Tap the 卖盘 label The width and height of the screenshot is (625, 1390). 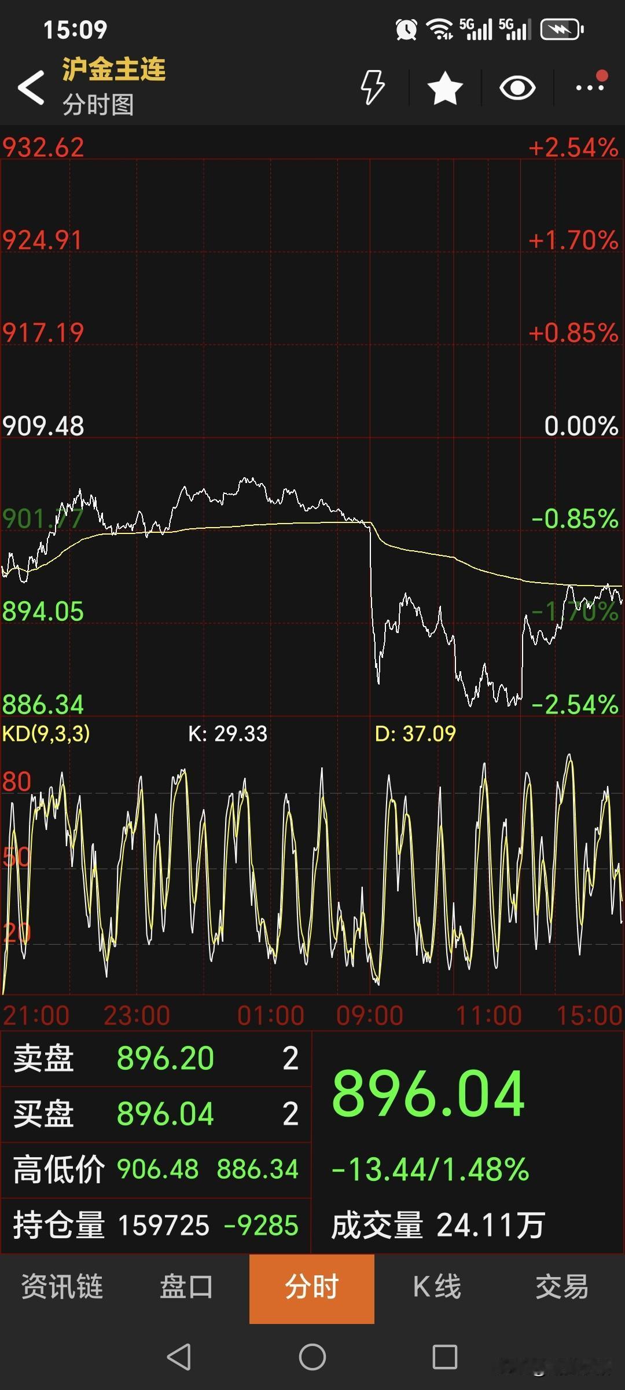click(44, 1058)
